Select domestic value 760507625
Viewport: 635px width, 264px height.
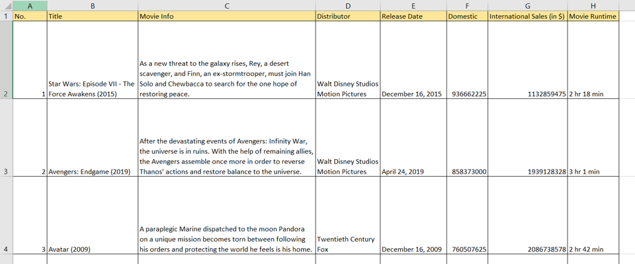click(x=468, y=215)
